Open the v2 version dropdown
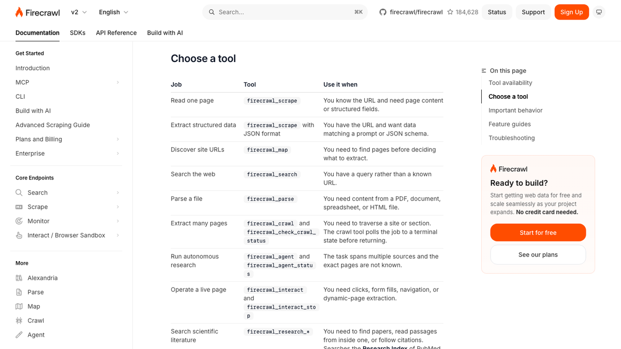This screenshot has height=349, width=621. 79,12
